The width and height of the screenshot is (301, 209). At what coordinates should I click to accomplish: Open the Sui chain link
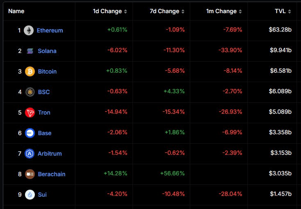click(x=42, y=195)
